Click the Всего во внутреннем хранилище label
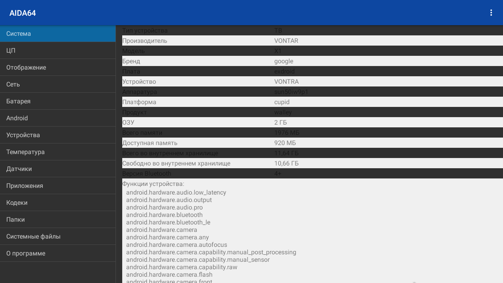This screenshot has height=283, width=503. [x=170, y=153]
